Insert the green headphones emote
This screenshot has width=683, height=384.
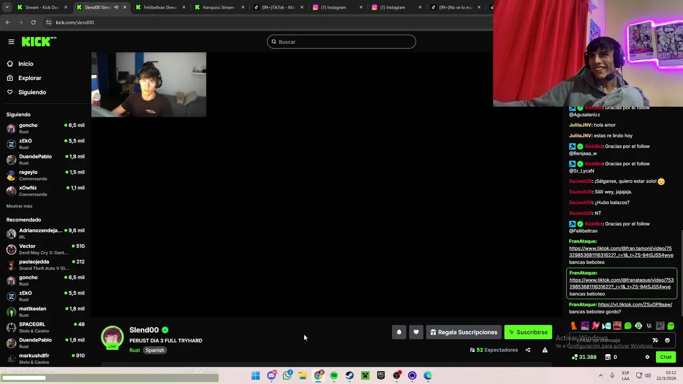pyautogui.click(x=638, y=326)
